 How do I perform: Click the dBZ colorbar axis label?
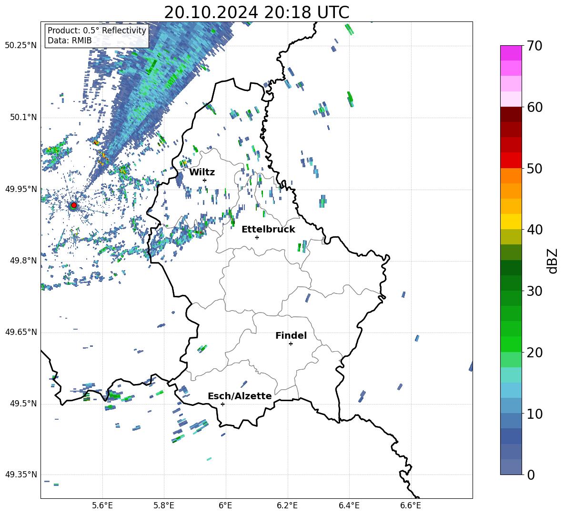pyautogui.click(x=553, y=261)
